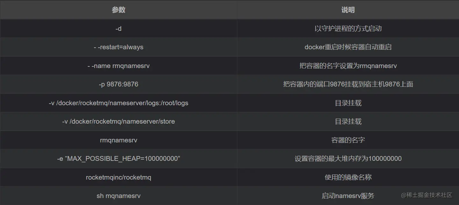This screenshot has height=205, width=459.
Task: Click the docker重启时候容器自动重启 description
Action: (348, 47)
